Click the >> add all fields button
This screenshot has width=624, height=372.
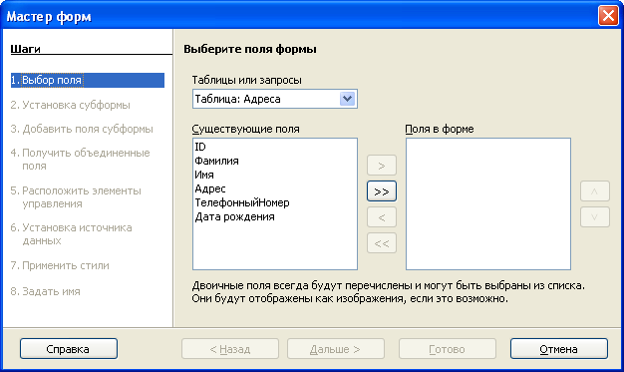point(382,191)
